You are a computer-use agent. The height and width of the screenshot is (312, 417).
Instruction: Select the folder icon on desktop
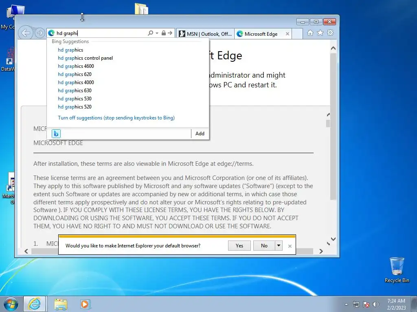[x=141, y=9]
